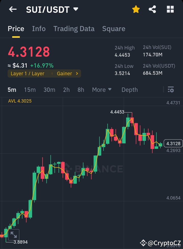Tap the share icon to share SUI/USDT

pyautogui.click(x=152, y=9)
